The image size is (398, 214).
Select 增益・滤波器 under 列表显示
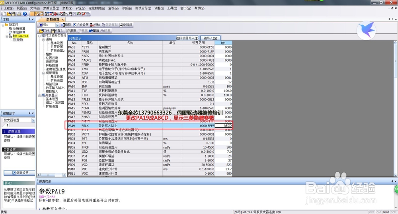55,103
